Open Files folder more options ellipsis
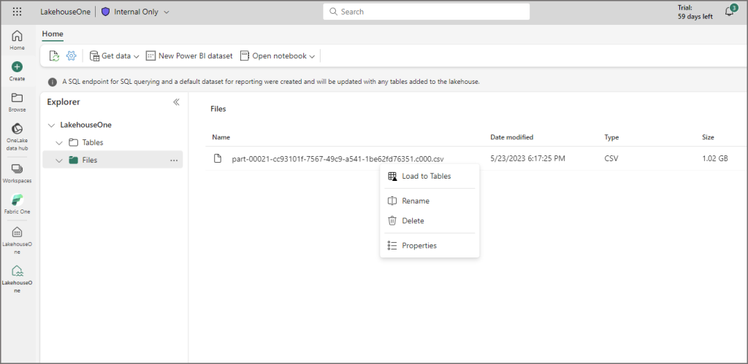The image size is (748, 364). (174, 160)
